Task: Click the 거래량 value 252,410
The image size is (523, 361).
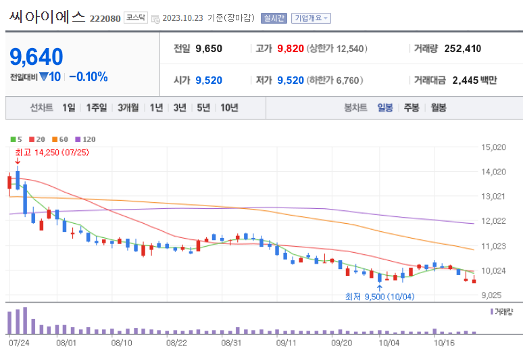Action: pyautogui.click(x=463, y=49)
